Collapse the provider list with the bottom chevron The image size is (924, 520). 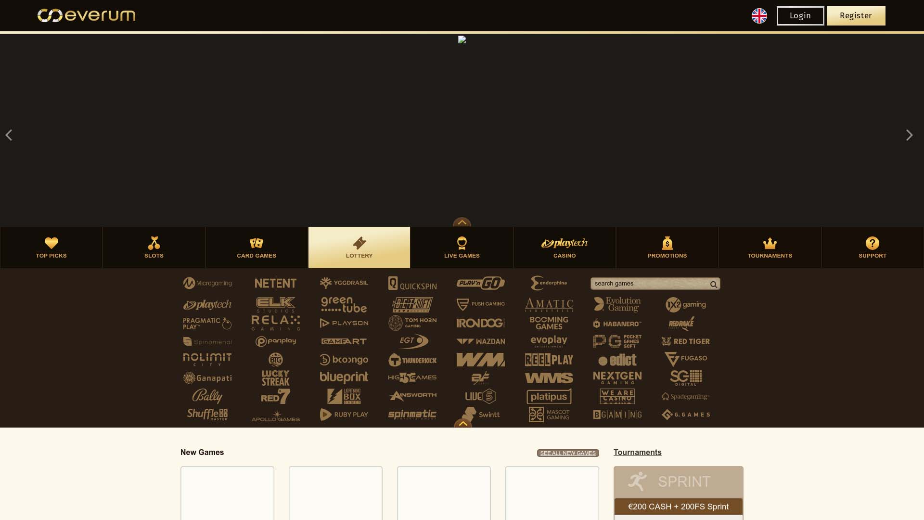462,423
